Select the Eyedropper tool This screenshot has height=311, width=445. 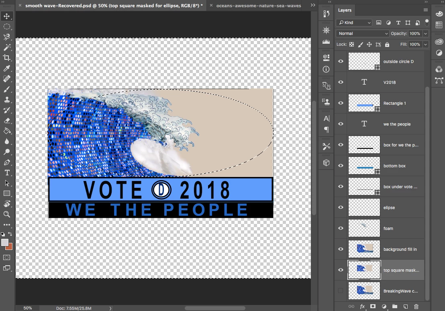click(x=7, y=68)
